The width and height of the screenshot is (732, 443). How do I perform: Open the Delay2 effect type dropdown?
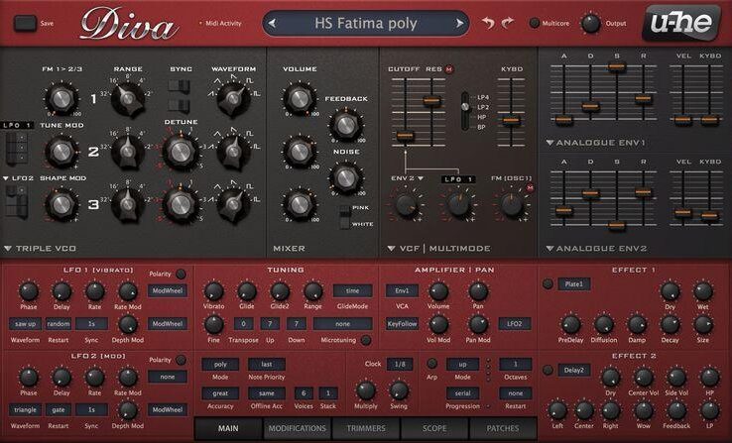tap(574, 371)
